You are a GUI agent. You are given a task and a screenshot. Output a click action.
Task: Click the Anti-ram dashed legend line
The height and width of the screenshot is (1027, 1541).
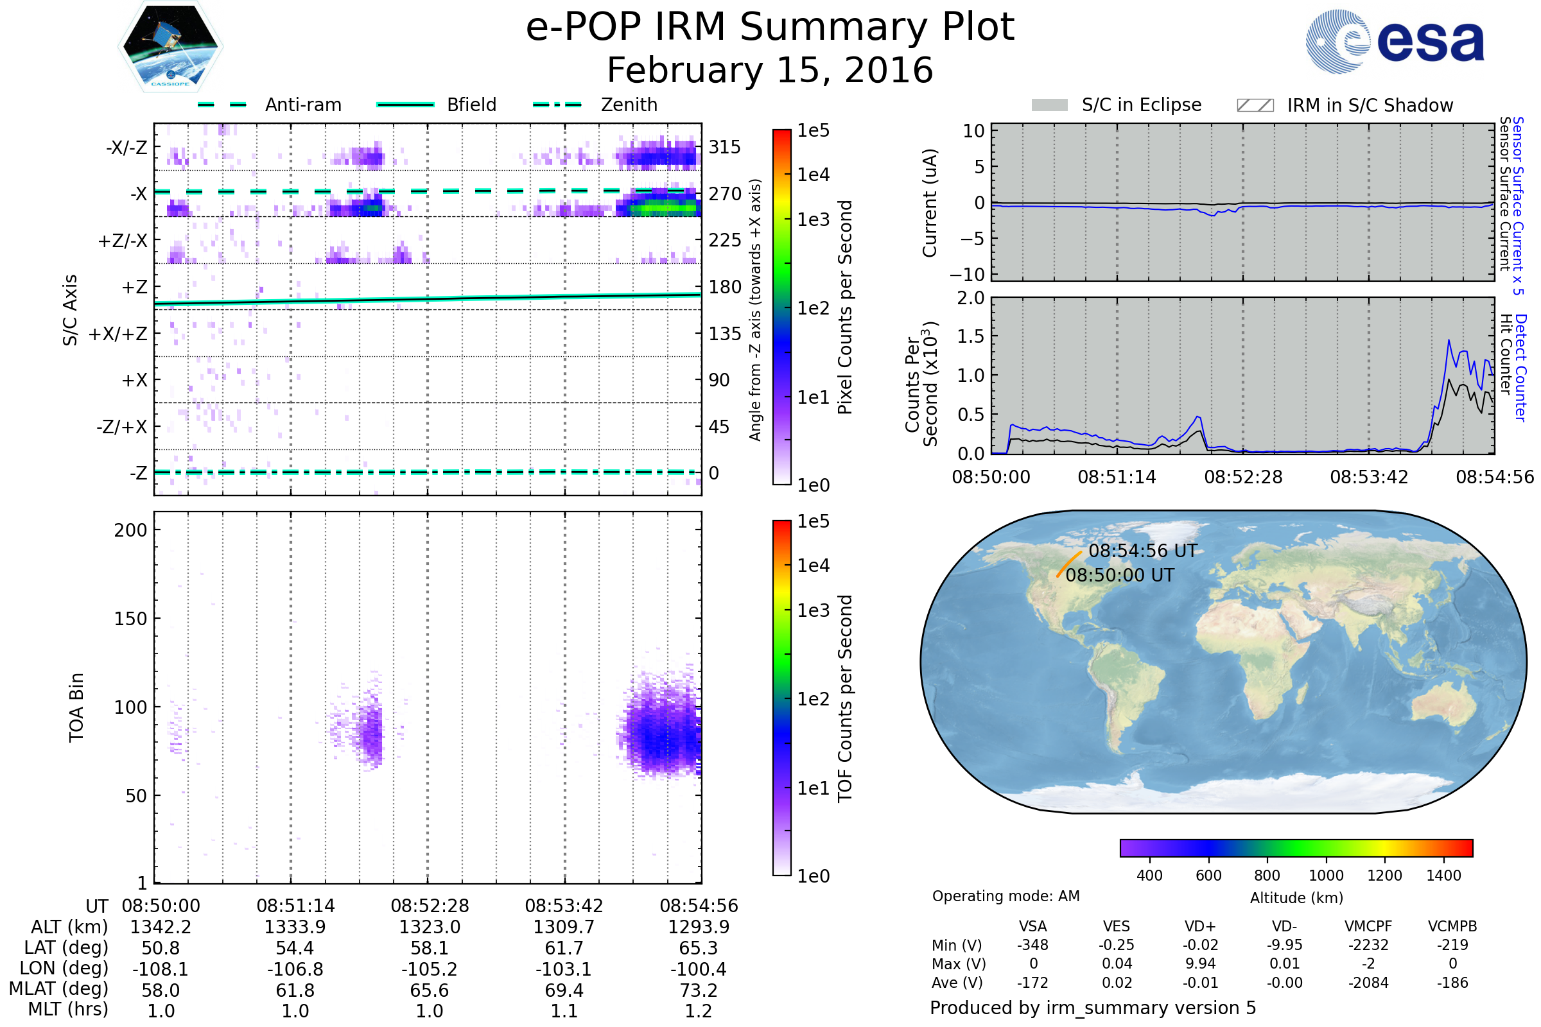pyautogui.click(x=222, y=105)
